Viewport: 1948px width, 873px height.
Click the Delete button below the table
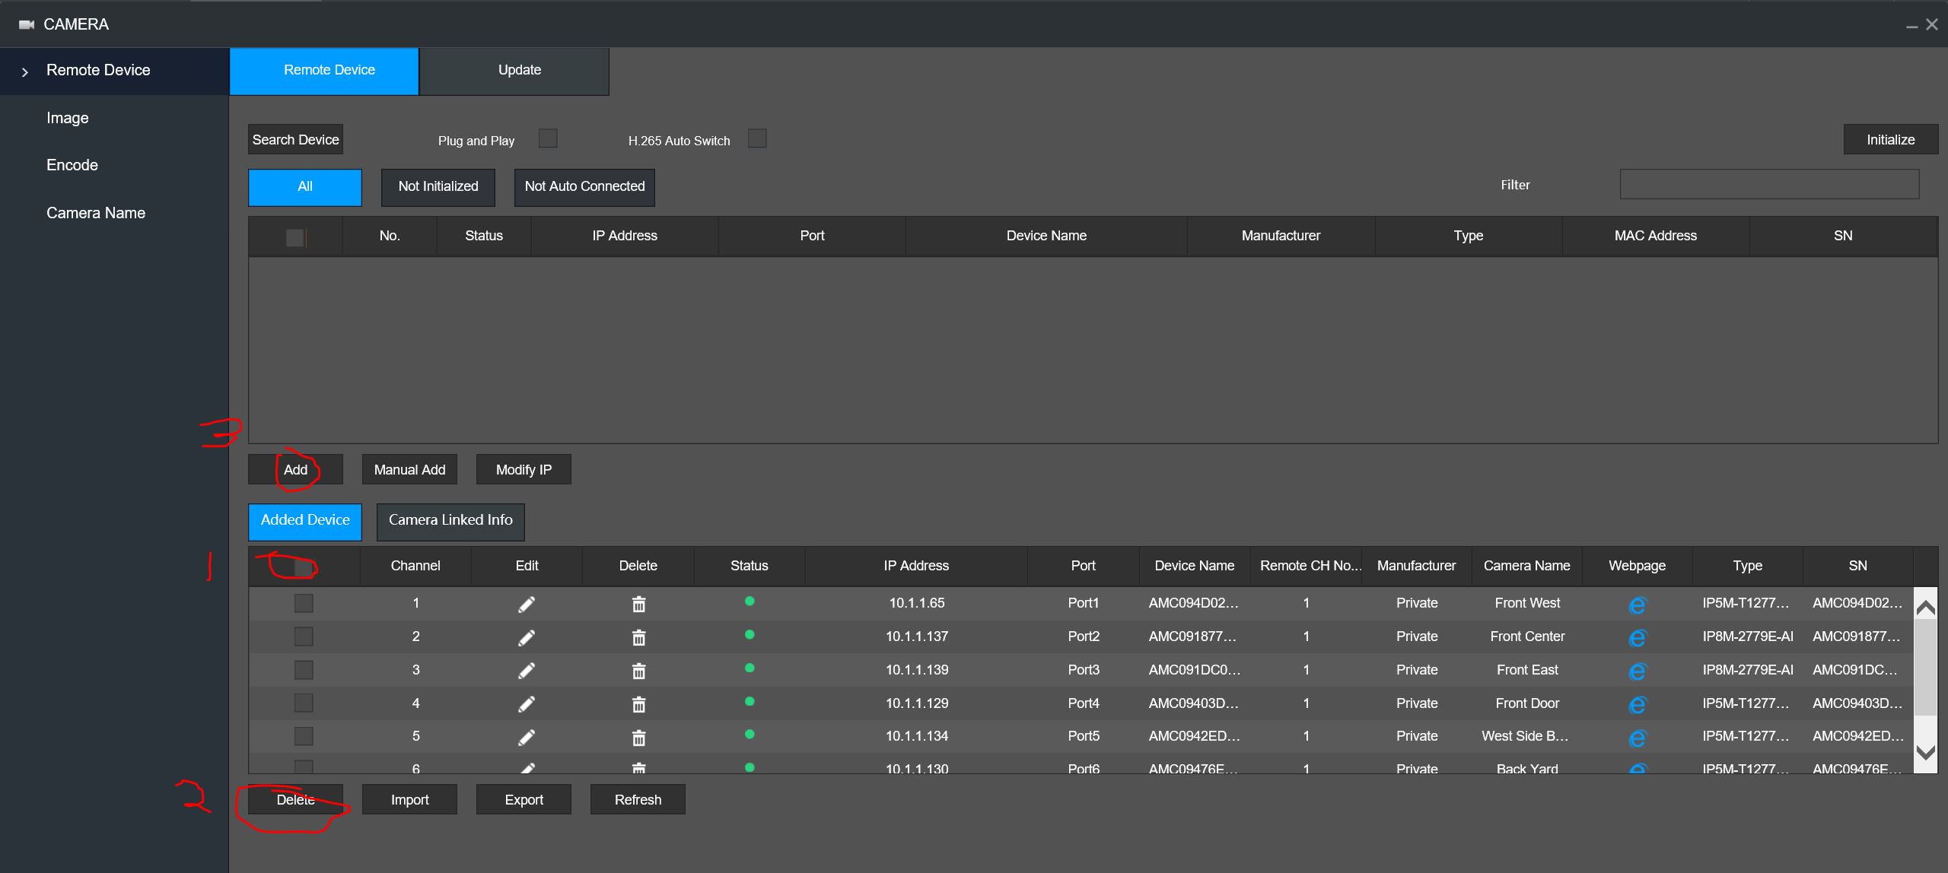(x=295, y=799)
